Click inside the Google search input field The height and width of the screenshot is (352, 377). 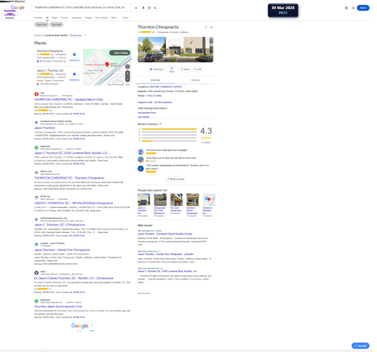point(83,8)
